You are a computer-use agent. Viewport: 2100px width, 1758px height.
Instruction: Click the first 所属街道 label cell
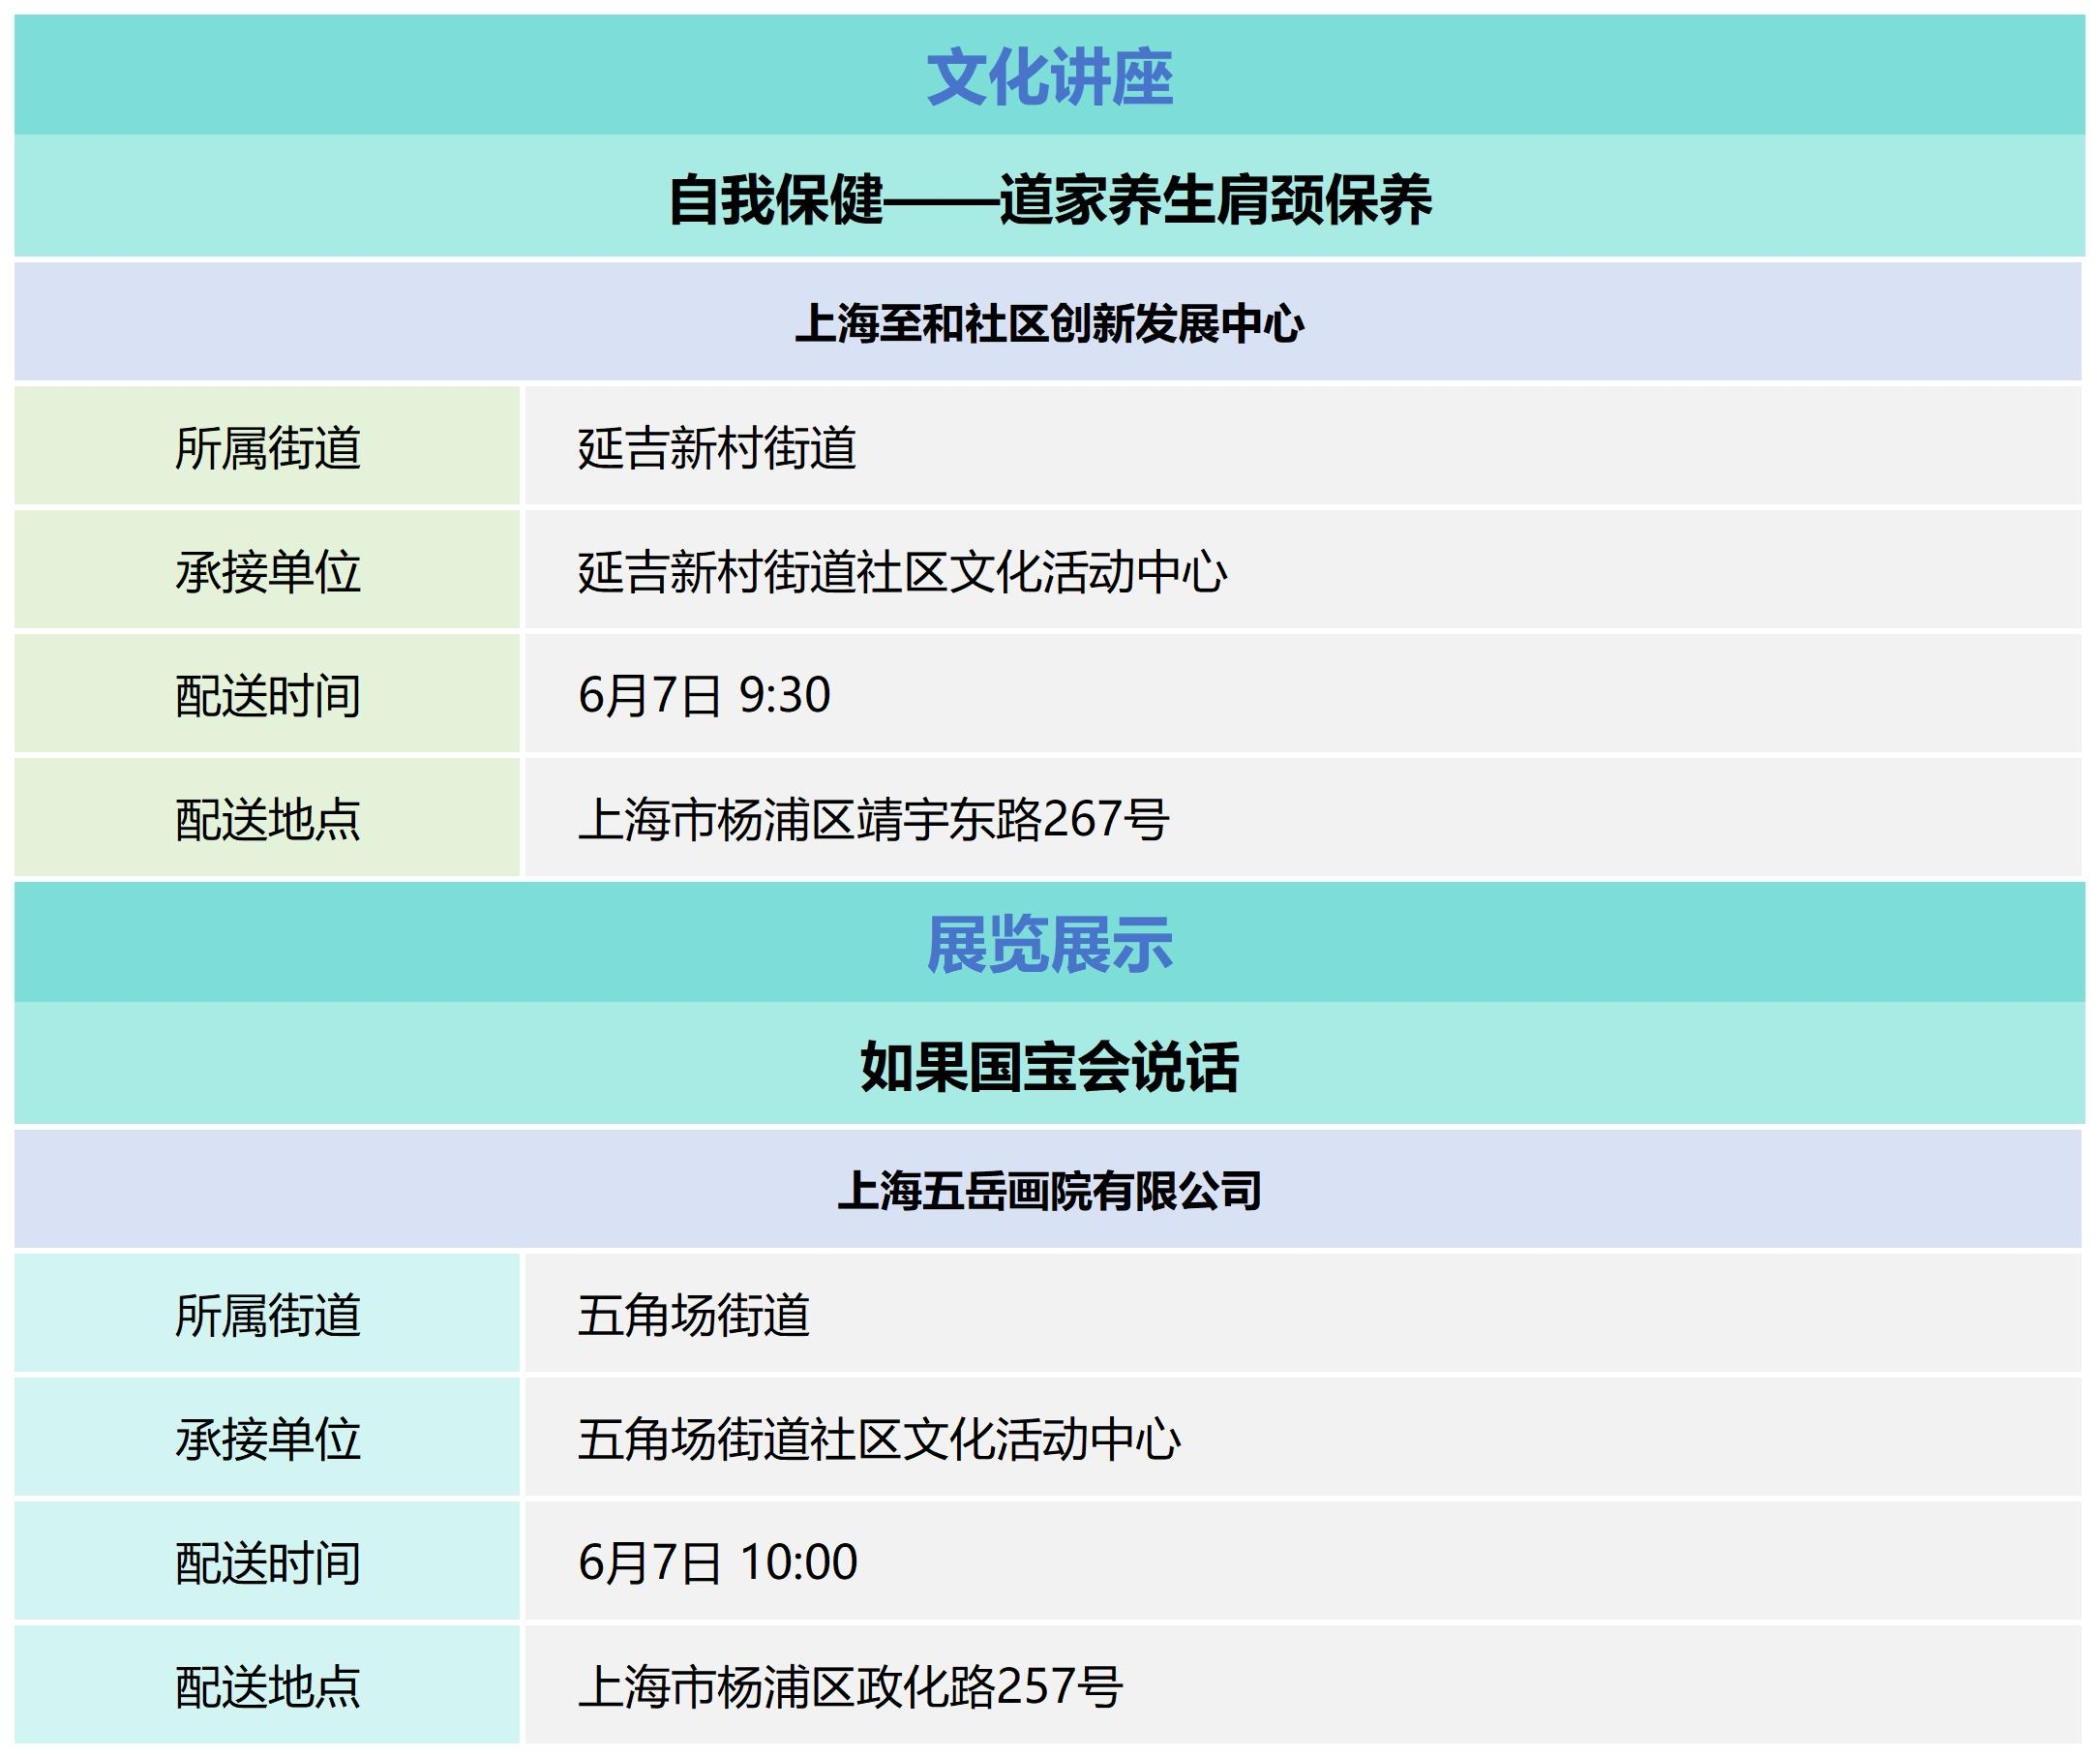pyautogui.click(x=267, y=447)
